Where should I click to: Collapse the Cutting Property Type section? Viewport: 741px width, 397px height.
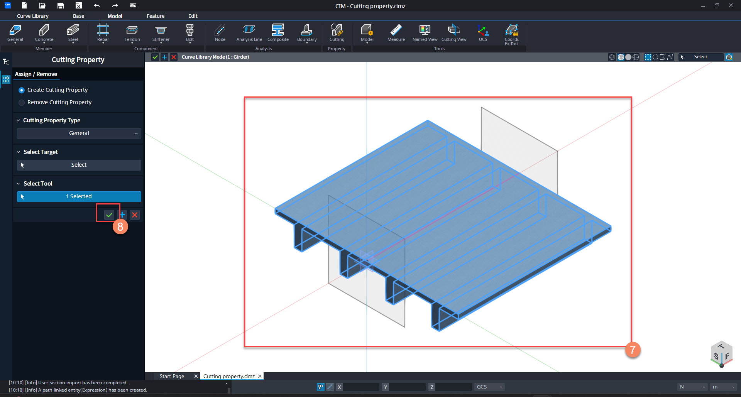18,120
